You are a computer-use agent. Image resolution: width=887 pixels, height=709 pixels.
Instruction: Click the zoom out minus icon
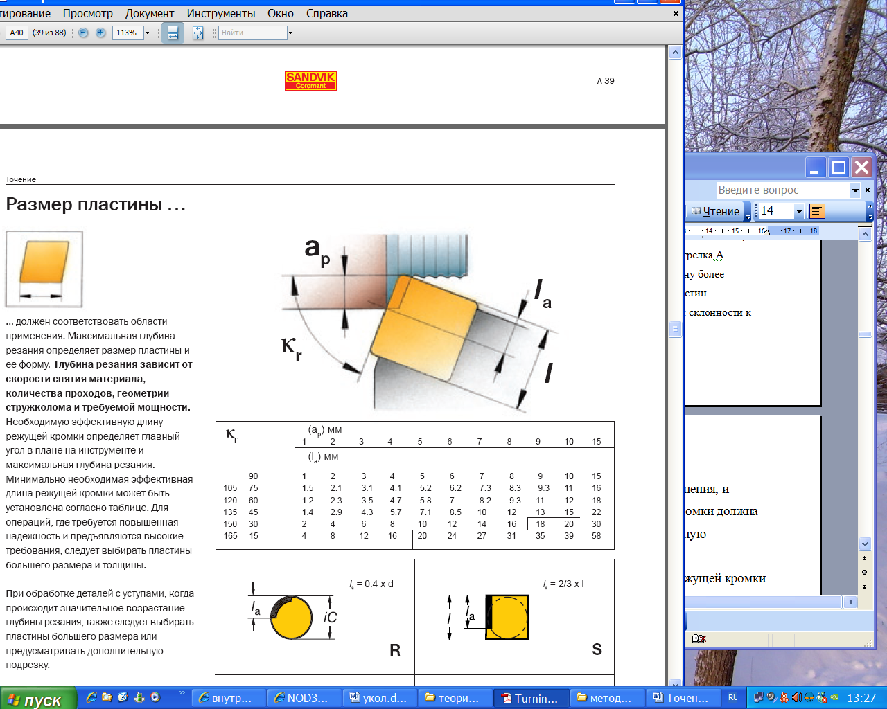tap(84, 33)
